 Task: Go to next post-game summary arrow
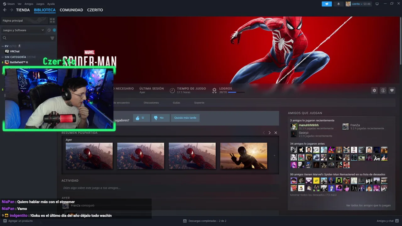(269, 133)
